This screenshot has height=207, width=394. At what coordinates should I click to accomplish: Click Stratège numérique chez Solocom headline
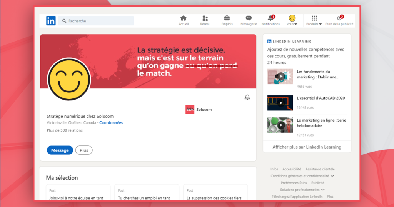[x=80, y=116]
